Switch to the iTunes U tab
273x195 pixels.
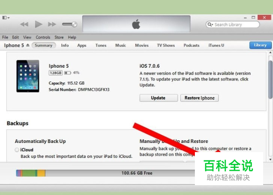tap(216, 45)
